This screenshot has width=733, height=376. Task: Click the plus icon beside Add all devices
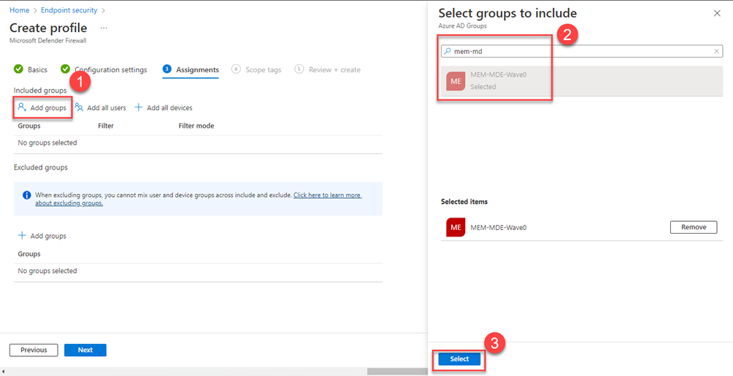pos(139,107)
